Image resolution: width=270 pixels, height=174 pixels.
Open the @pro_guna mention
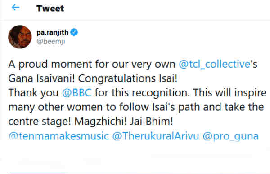point(231,136)
